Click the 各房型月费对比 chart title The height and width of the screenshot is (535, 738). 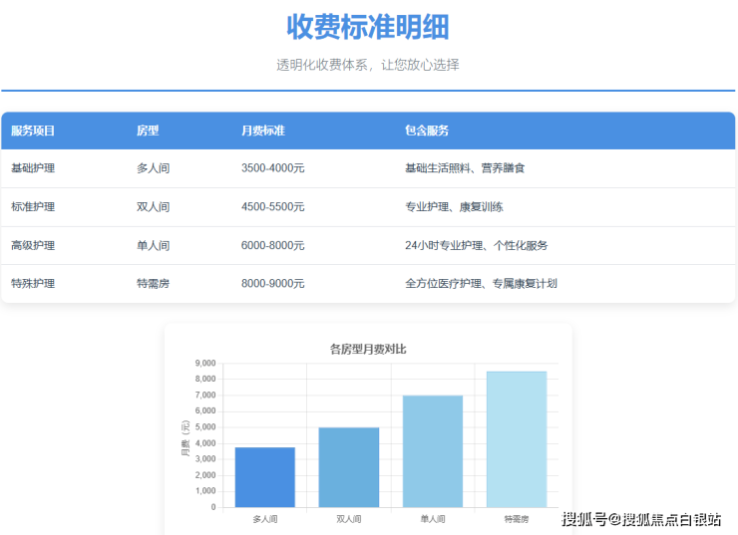tap(368, 349)
